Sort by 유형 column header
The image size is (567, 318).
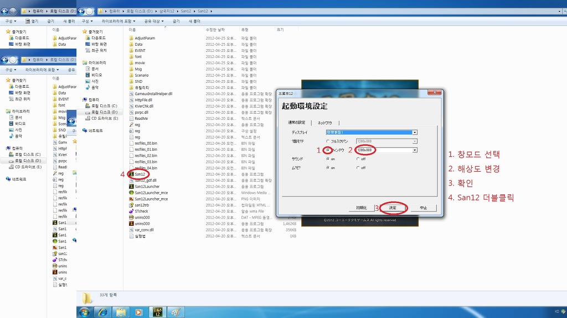[x=245, y=30]
